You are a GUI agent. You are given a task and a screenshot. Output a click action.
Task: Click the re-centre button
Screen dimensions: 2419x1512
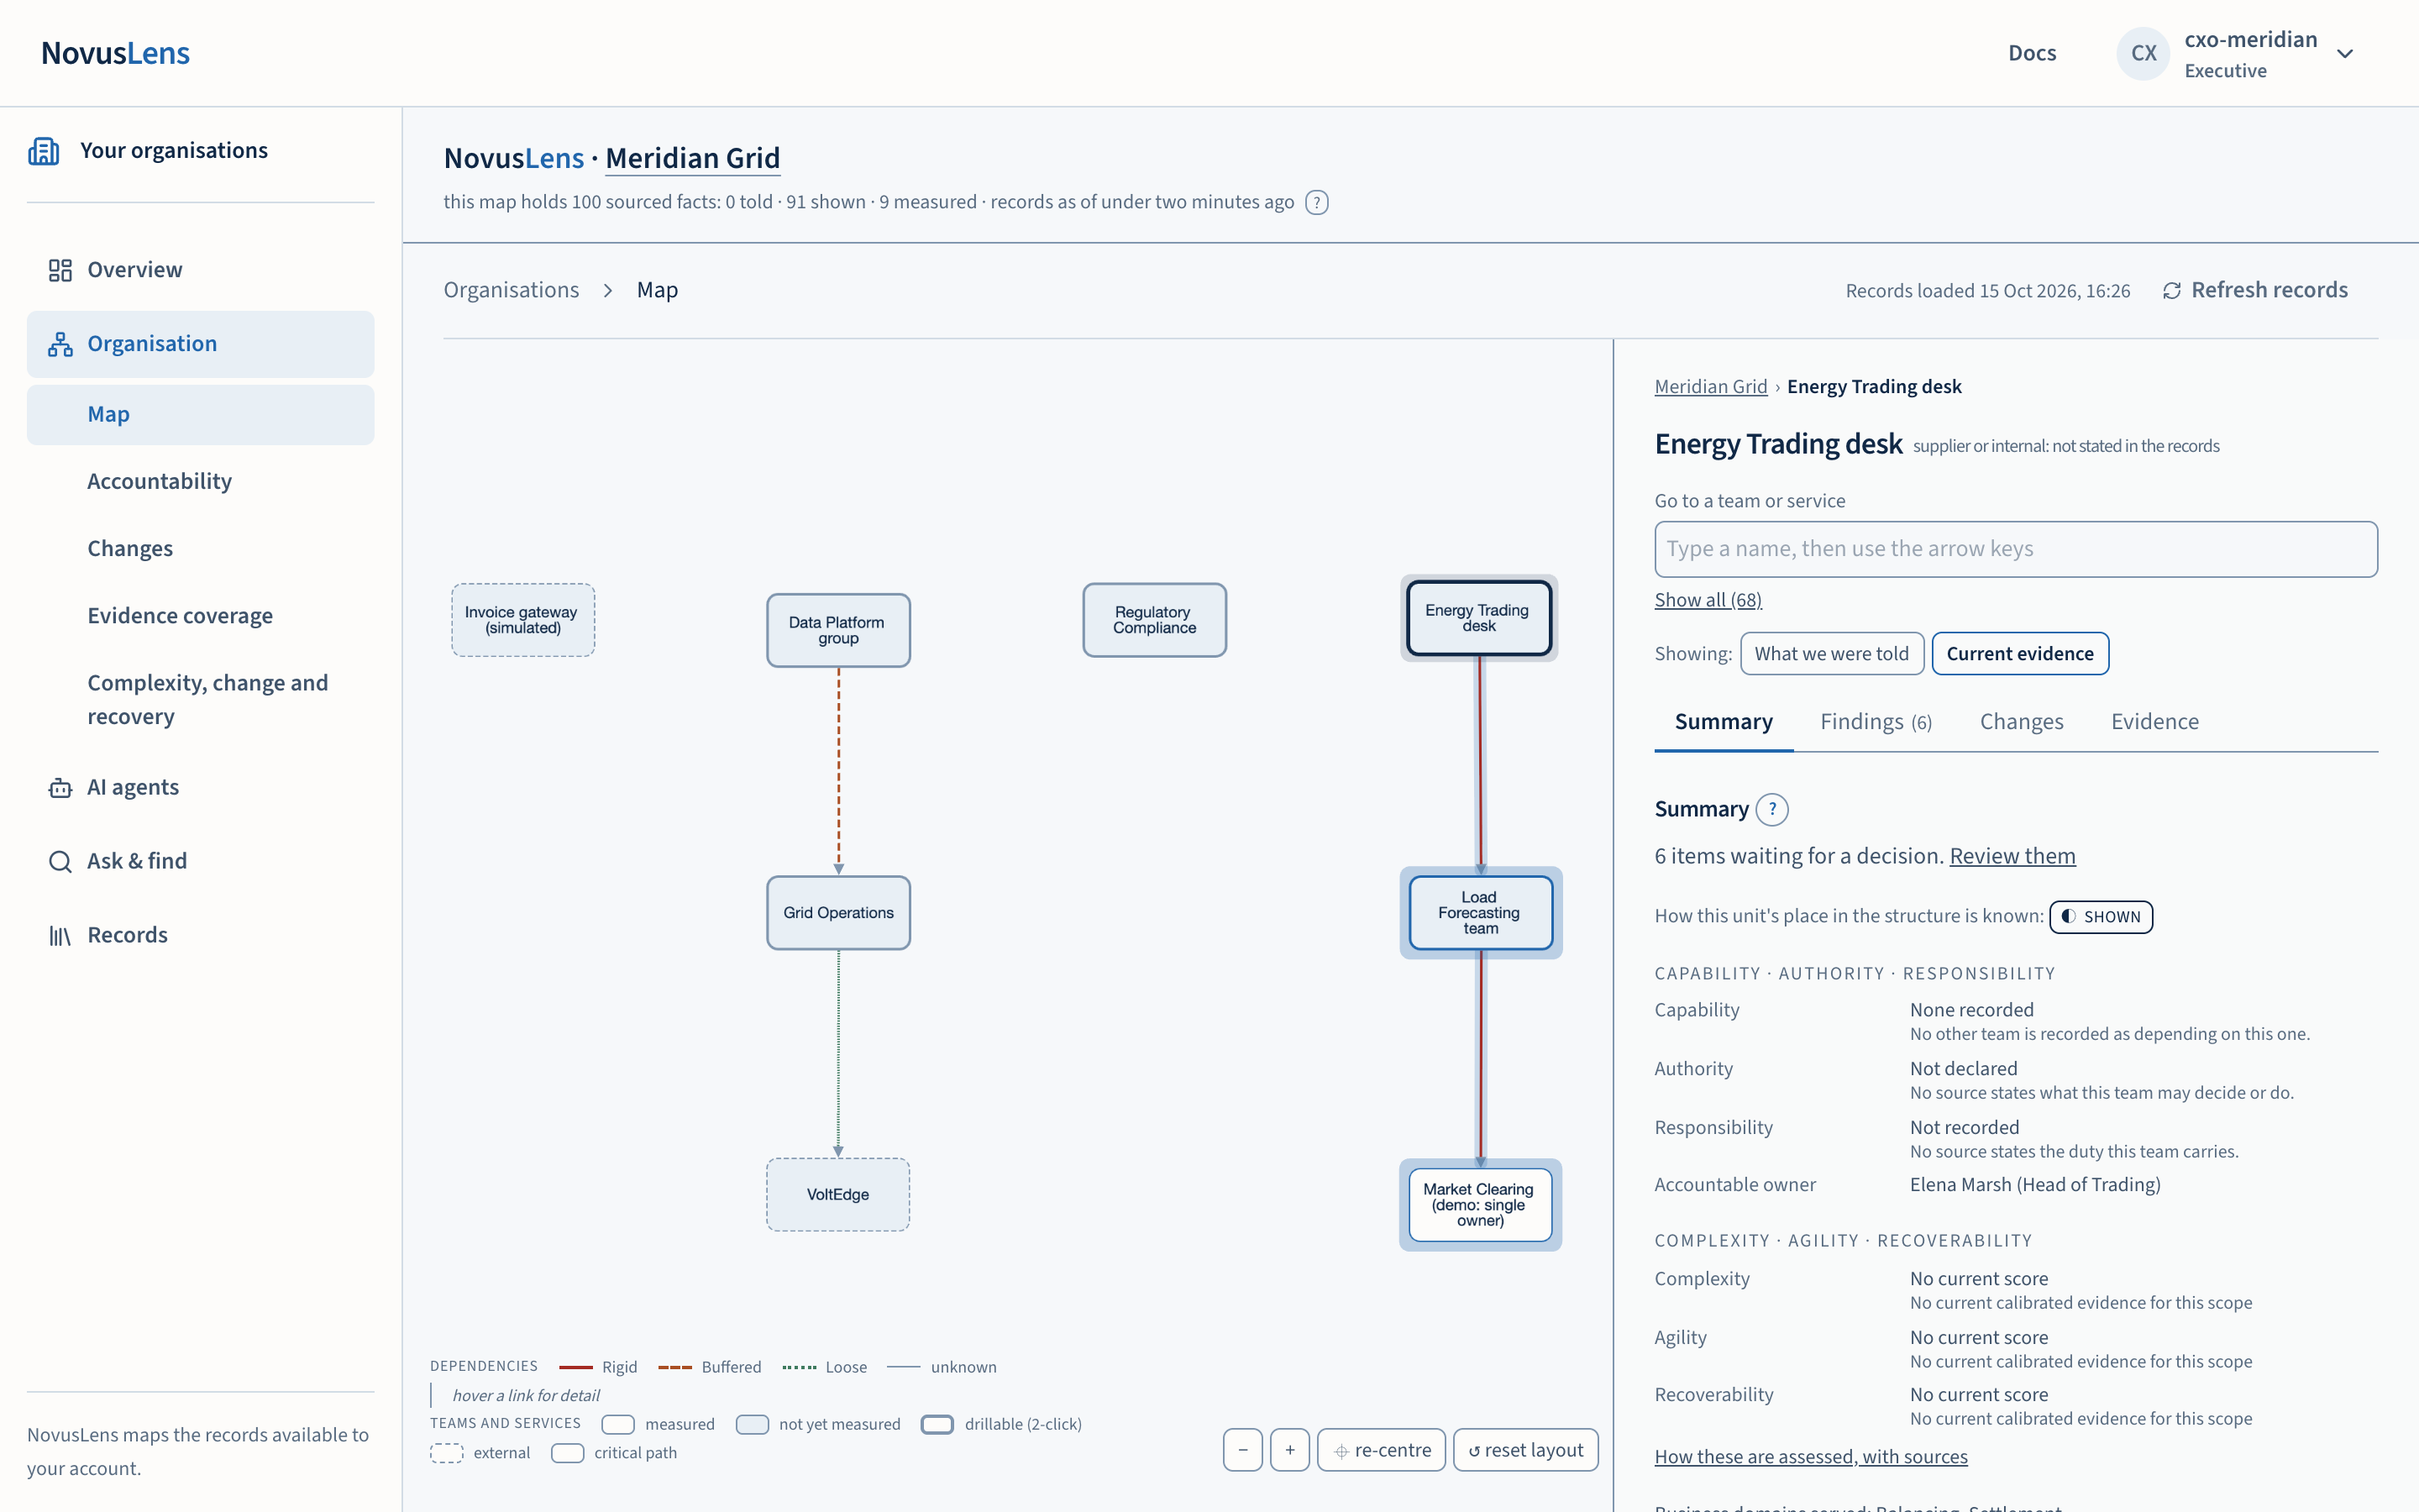point(1382,1450)
